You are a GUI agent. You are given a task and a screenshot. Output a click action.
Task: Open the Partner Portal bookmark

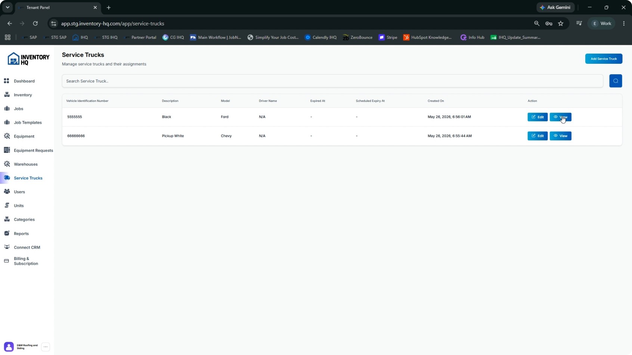click(140, 37)
